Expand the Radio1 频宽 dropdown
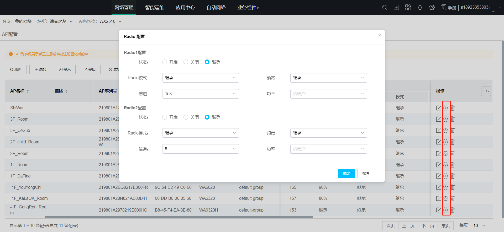504x232 pixels. click(x=328, y=78)
